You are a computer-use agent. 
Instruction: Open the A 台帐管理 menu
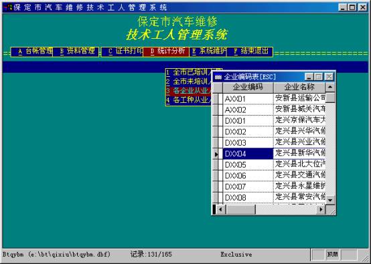pyautogui.click(x=32, y=51)
